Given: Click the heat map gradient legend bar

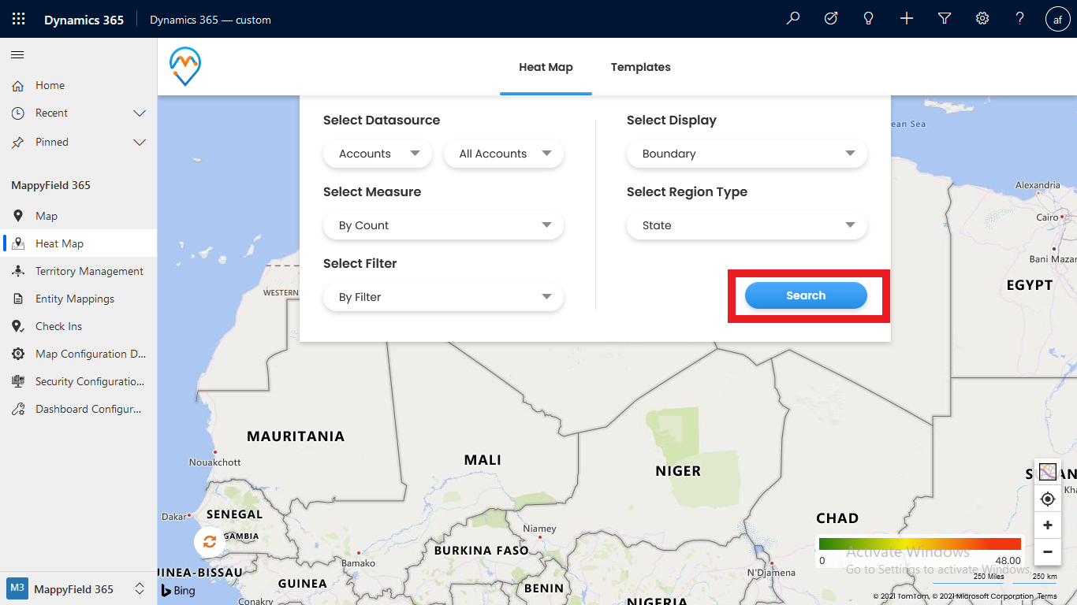Looking at the screenshot, I should pos(920,544).
